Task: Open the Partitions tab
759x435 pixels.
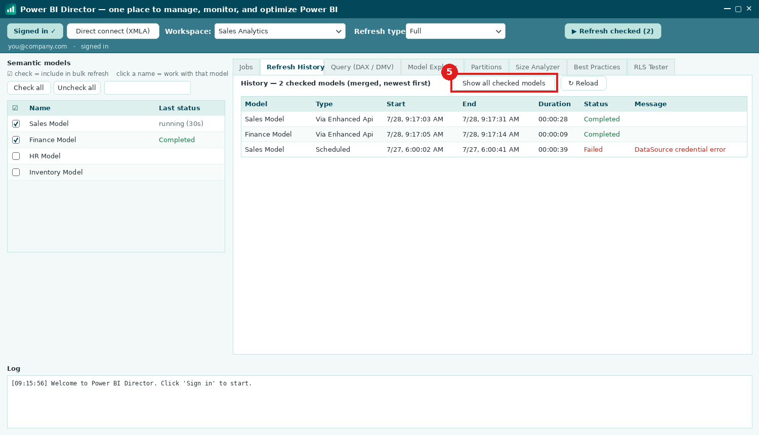Action: 486,67
